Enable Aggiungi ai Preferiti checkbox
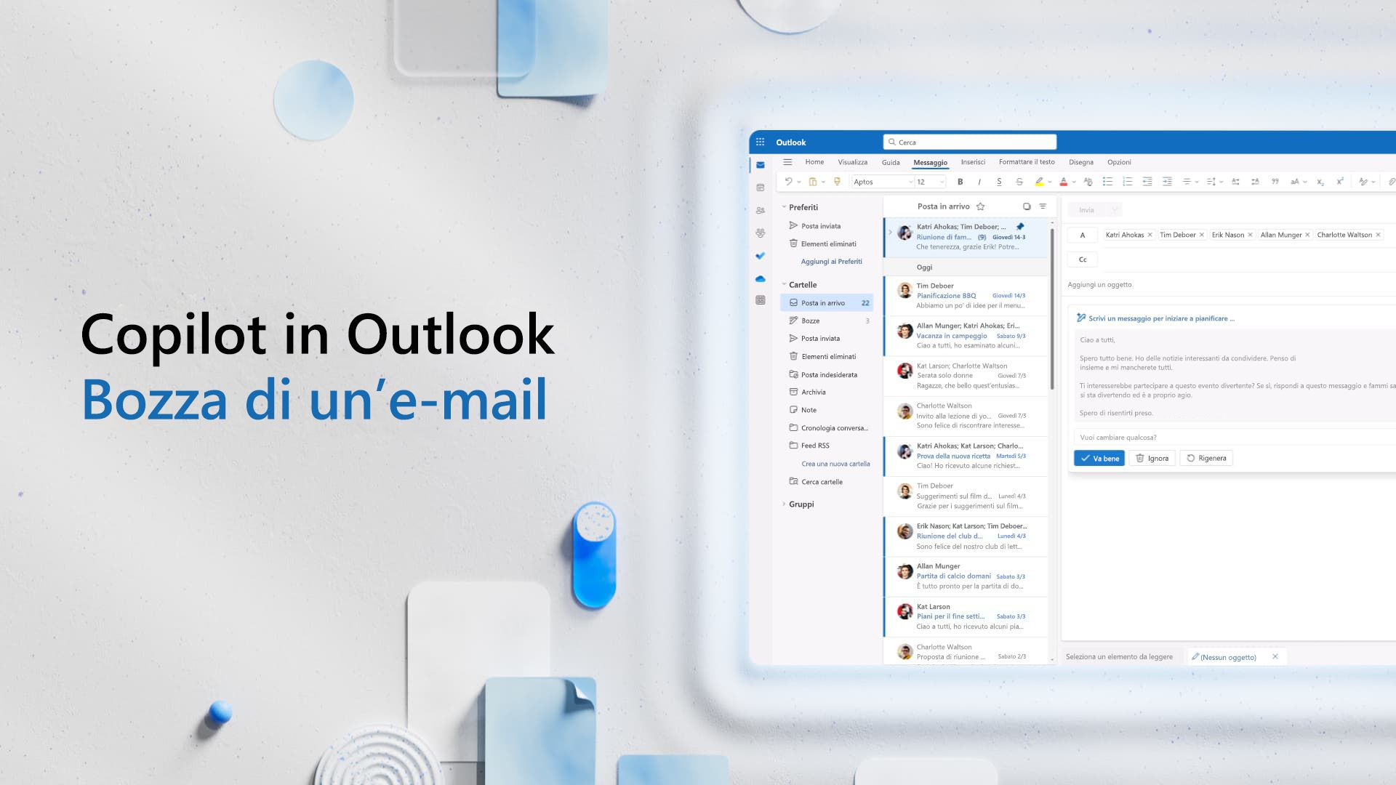 (x=830, y=261)
